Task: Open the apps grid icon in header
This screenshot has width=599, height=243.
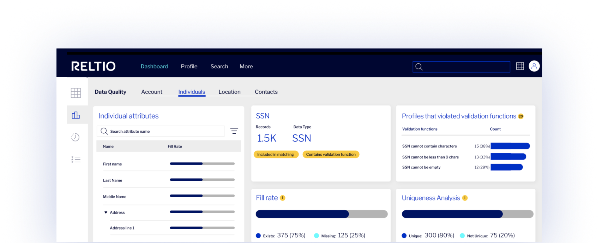Action: [520, 66]
